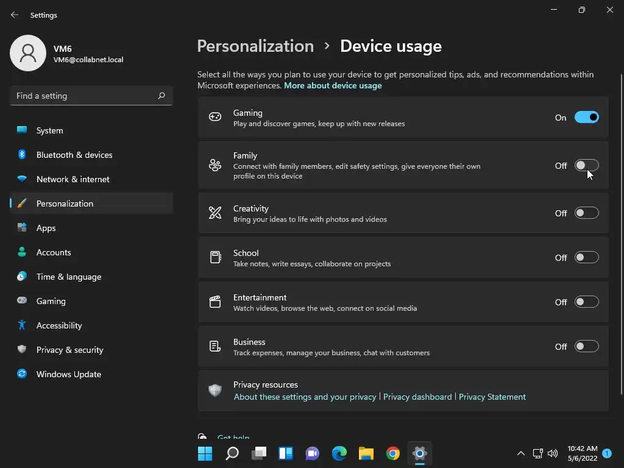This screenshot has height=468, width=624.
Task: Enable the Family toggle switch
Action: (x=587, y=166)
